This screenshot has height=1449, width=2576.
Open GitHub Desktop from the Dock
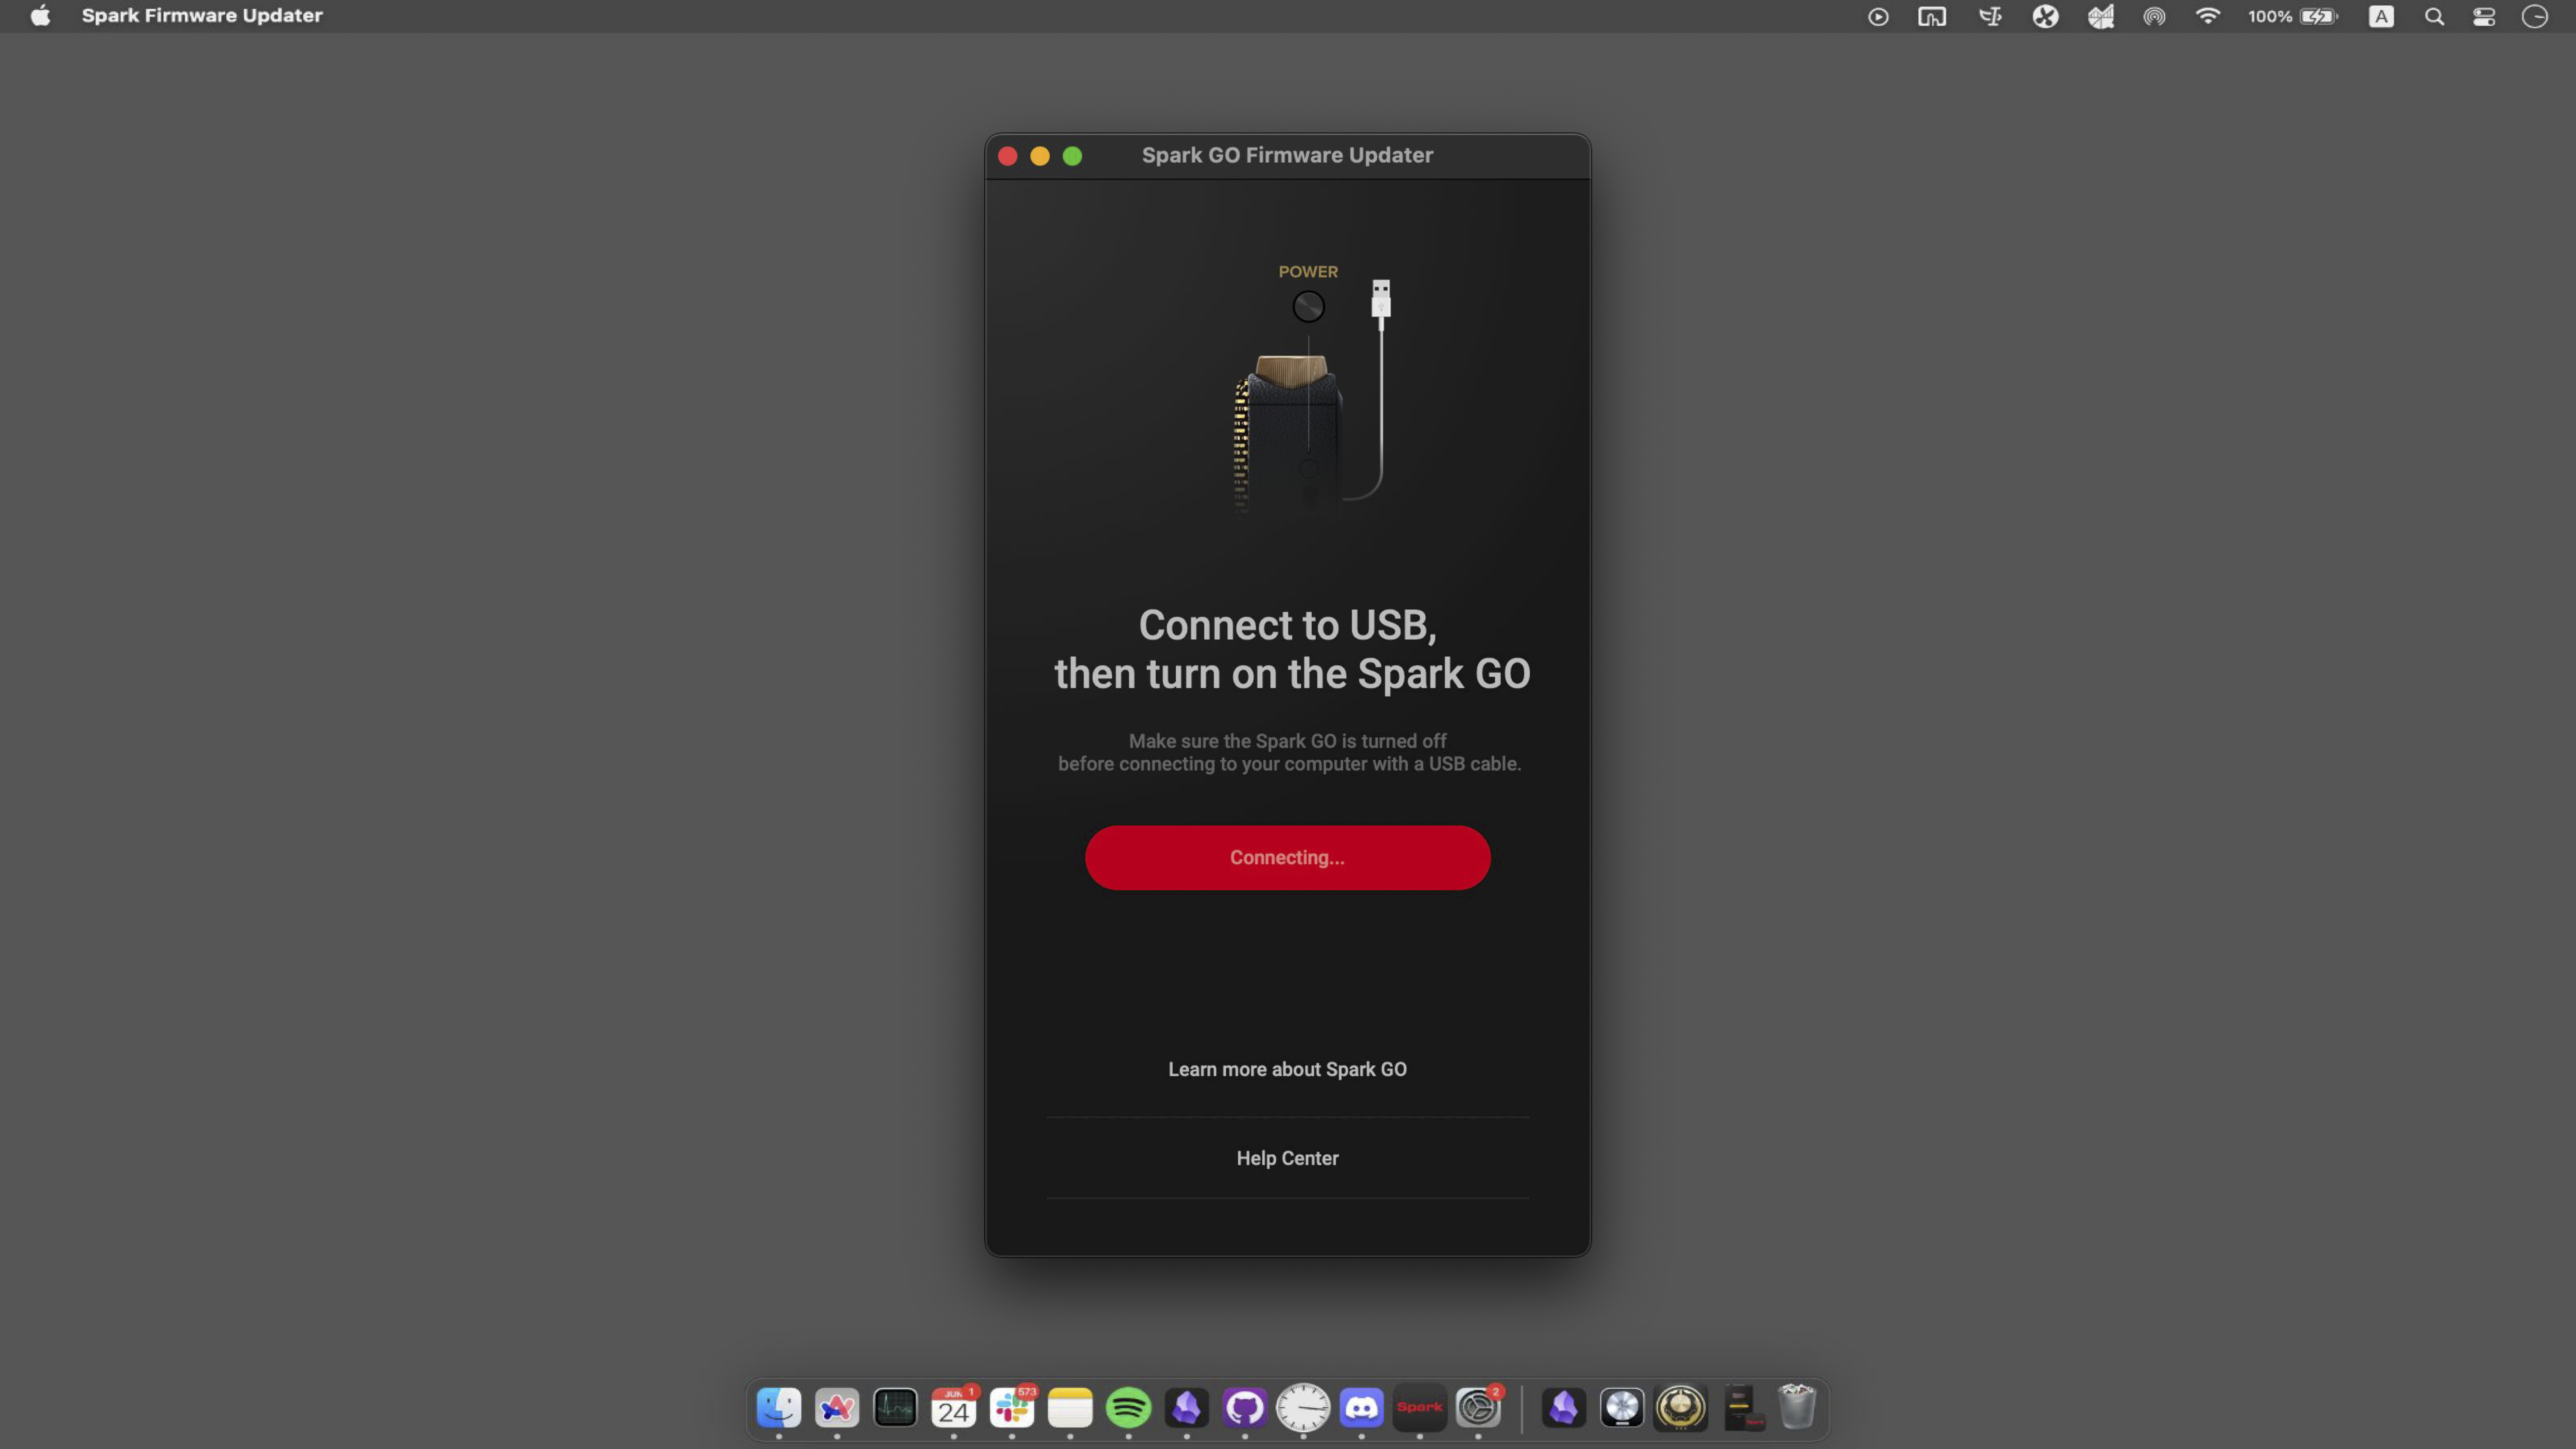pyautogui.click(x=1245, y=1408)
